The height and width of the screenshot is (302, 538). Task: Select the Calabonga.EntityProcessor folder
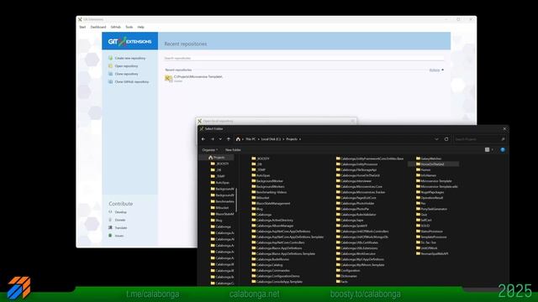[356, 164]
